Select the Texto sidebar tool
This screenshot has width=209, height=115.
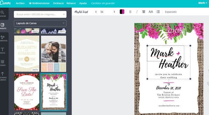2,50
